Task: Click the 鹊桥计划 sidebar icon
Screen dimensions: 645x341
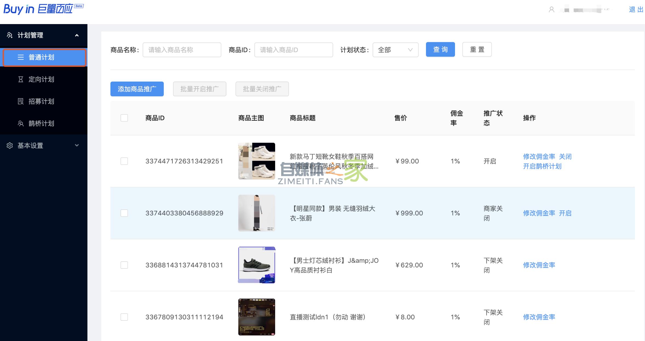Action: pyautogui.click(x=21, y=123)
